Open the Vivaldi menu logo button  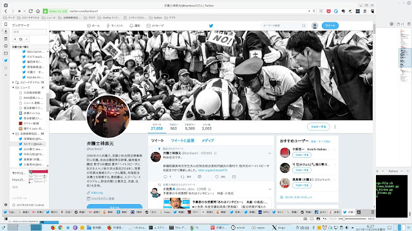pyautogui.click(x=6, y=5)
